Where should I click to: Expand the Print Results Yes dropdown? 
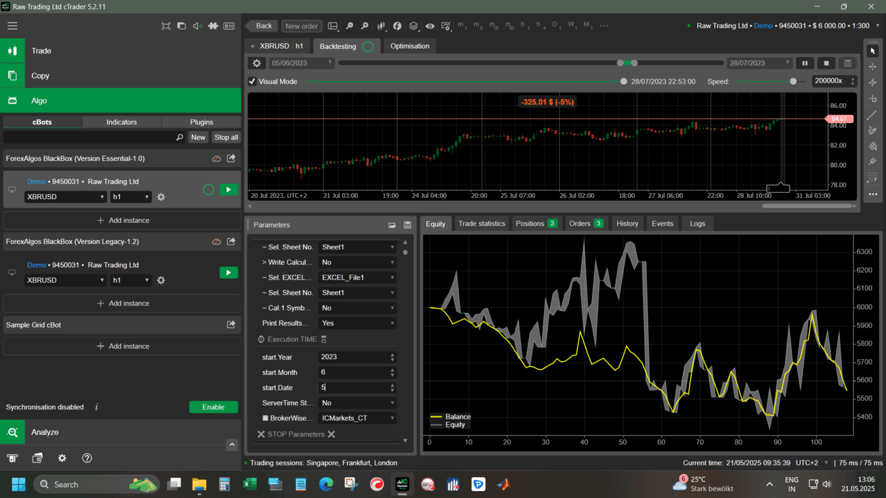point(357,323)
